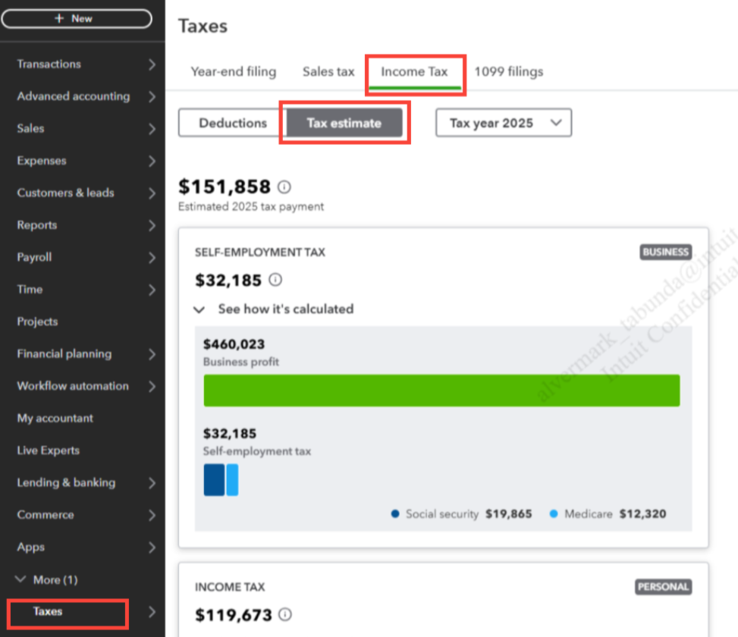Open Workflow automation in the sidebar
738x637 pixels.
(73, 386)
